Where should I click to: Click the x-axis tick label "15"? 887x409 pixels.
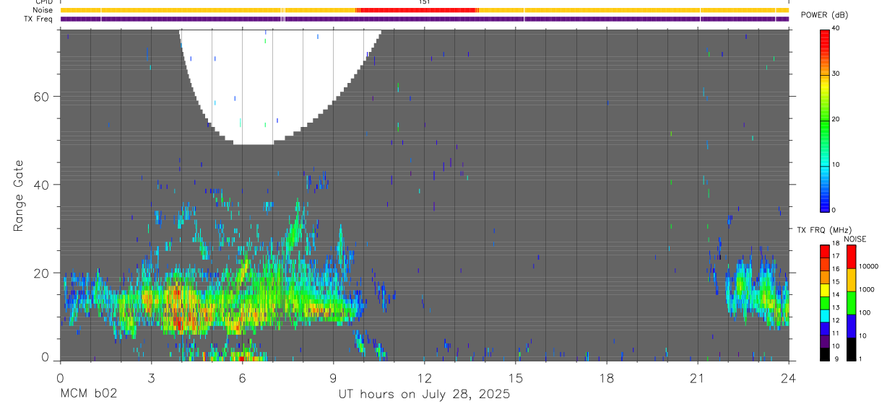pos(516,378)
